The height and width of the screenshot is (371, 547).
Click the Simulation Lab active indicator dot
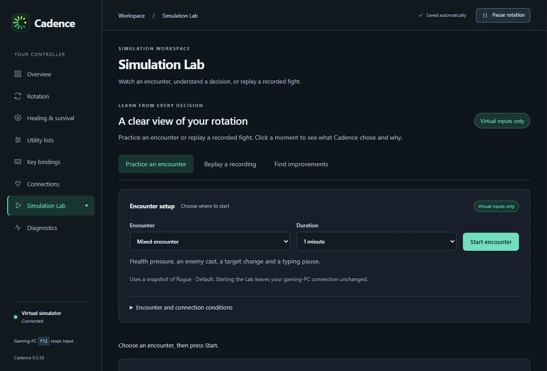[87, 206]
